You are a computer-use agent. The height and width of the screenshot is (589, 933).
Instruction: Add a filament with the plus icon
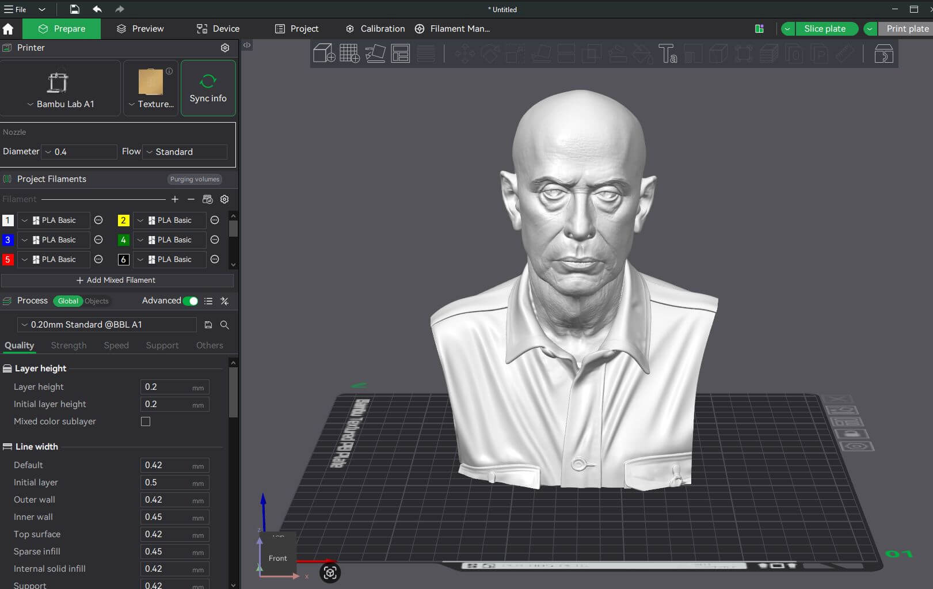pos(175,199)
